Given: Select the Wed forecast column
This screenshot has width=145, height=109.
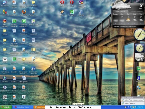Looking at the screenshot, I should coord(134,19).
